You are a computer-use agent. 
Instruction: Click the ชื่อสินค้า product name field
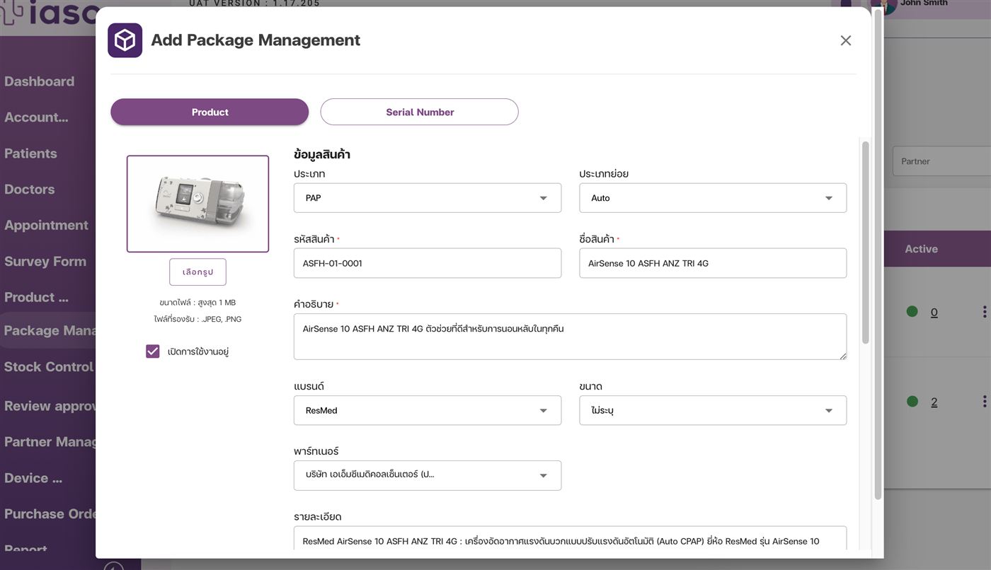[x=713, y=263]
